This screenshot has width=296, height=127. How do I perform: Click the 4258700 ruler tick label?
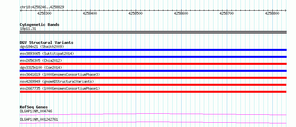(x=227, y=13)
